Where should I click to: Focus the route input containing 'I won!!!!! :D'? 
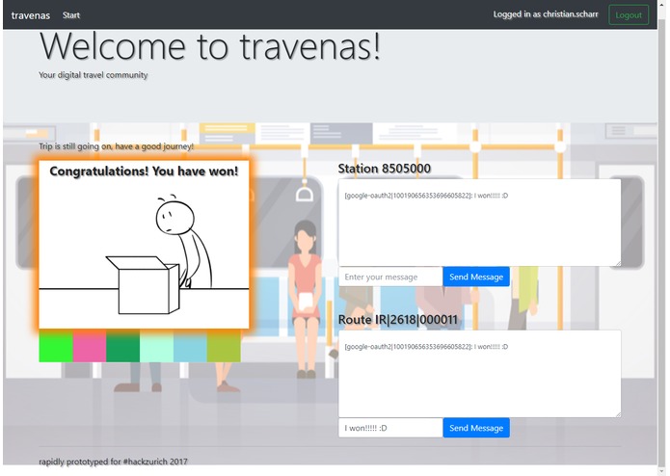[390, 428]
